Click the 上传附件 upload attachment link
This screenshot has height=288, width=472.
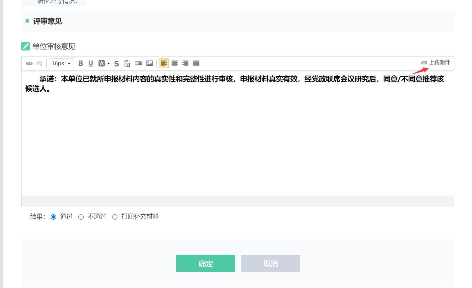[436, 62]
